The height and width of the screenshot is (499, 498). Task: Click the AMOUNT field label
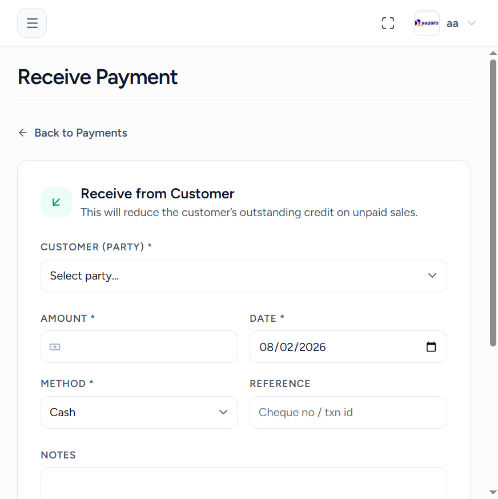68,318
